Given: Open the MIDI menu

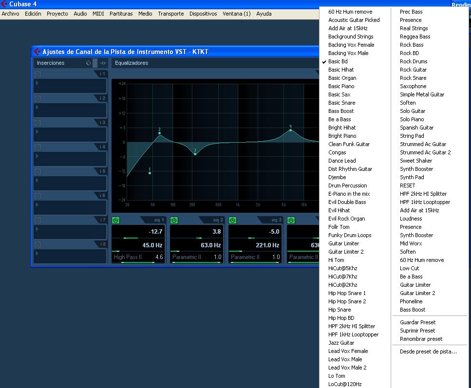Looking at the screenshot, I should 98,14.
